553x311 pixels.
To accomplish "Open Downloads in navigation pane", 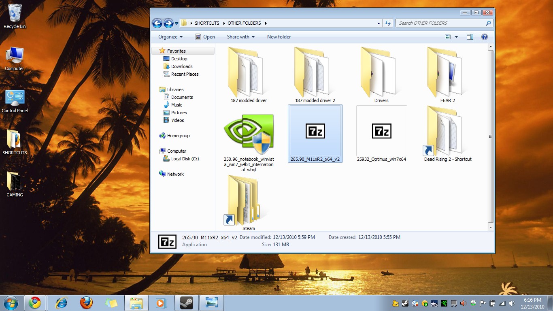I will point(178,66).
